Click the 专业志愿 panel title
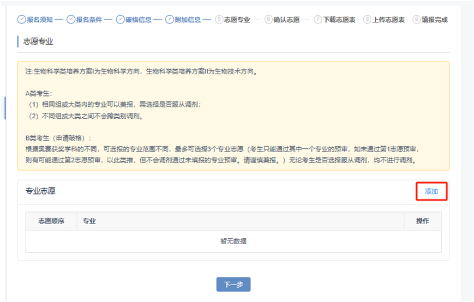The width and height of the screenshot is (474, 302). point(40,191)
